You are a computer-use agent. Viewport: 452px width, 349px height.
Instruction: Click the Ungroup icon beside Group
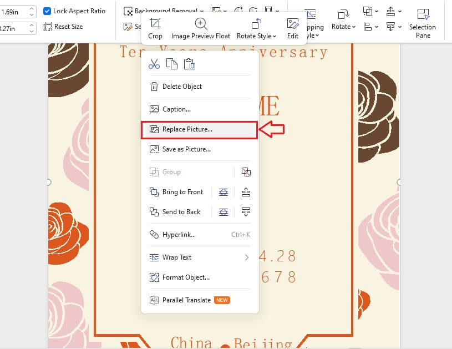[246, 172]
